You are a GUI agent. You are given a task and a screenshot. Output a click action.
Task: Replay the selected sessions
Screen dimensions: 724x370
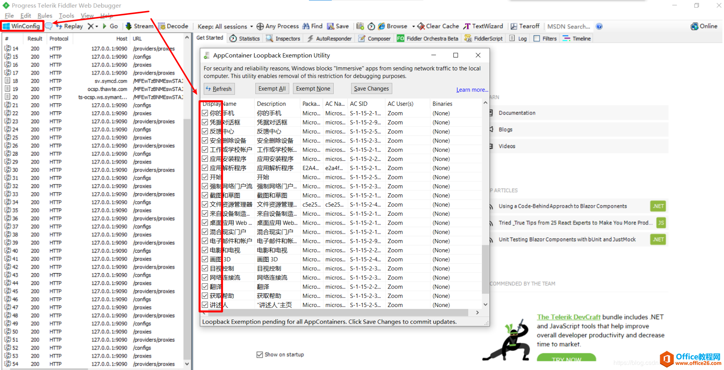(x=69, y=26)
